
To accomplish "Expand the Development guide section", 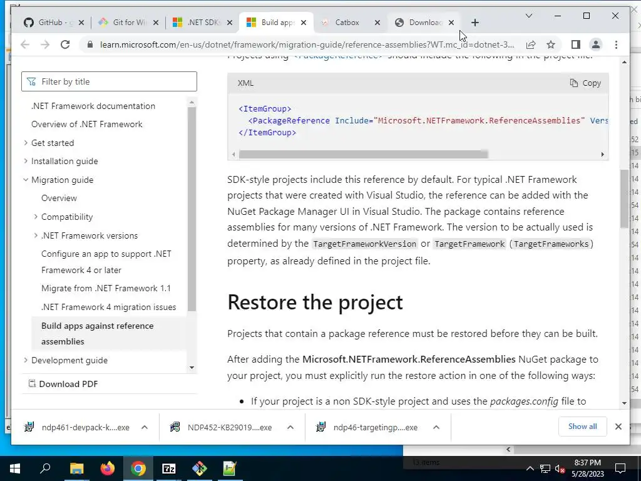I will (x=26, y=360).
